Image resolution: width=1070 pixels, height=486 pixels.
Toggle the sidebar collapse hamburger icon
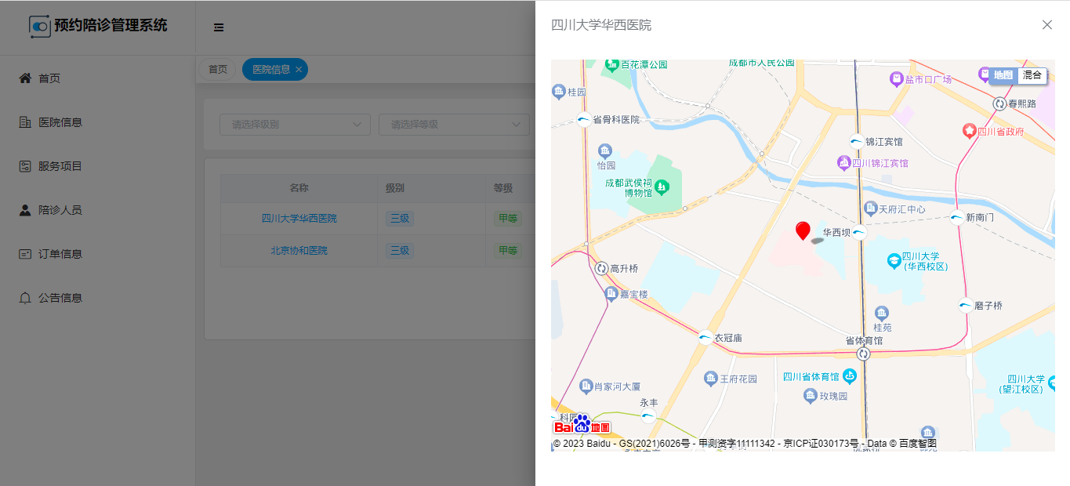coord(219,27)
